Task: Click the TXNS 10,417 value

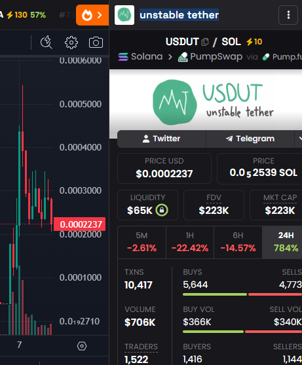Action: point(138,285)
